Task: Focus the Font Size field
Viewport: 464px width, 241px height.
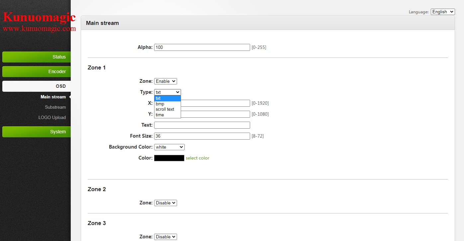Action: tap(202, 136)
